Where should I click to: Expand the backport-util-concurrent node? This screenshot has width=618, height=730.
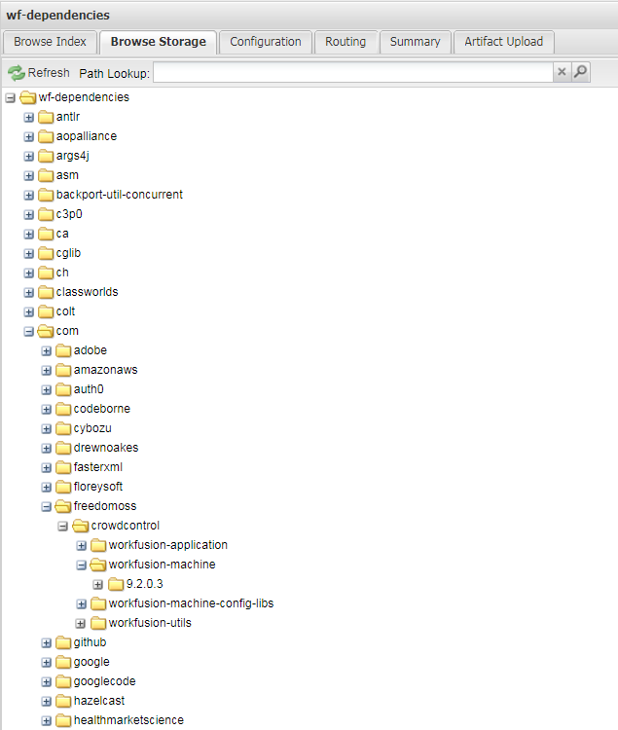[29, 196]
